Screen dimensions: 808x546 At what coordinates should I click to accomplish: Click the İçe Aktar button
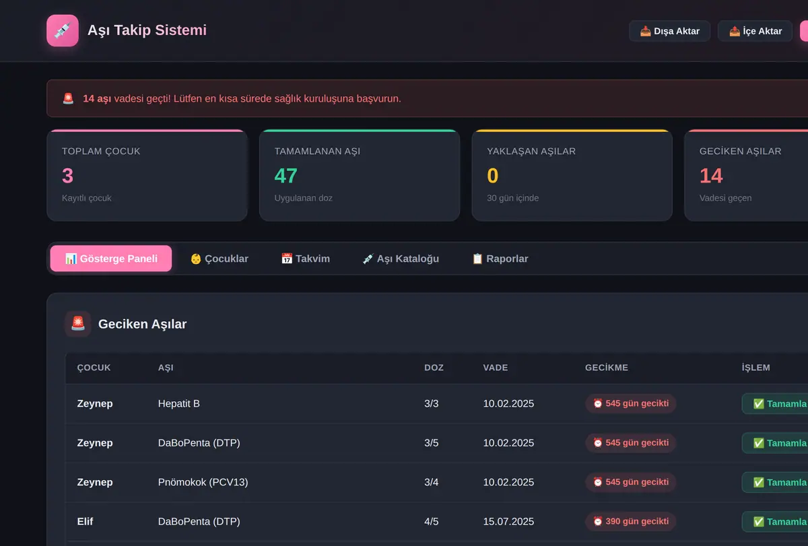coord(755,31)
